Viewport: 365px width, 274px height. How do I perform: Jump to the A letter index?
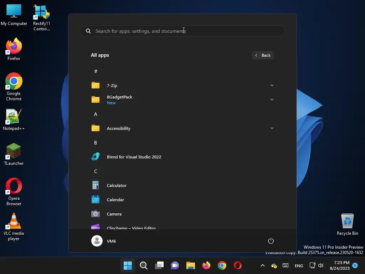pos(96,114)
